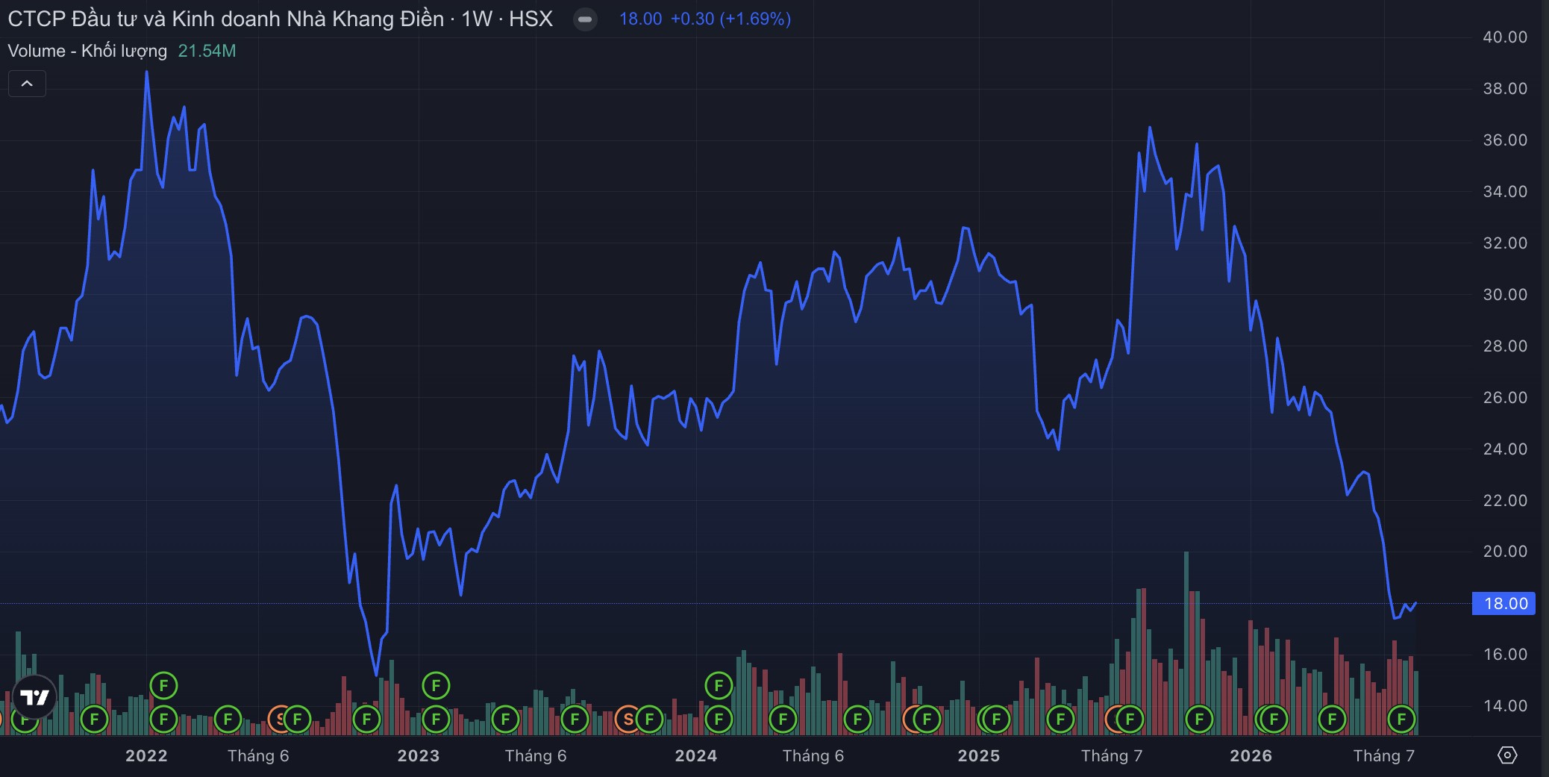Click the 32.00 price axis label
The width and height of the screenshot is (1549, 777).
(x=1505, y=243)
